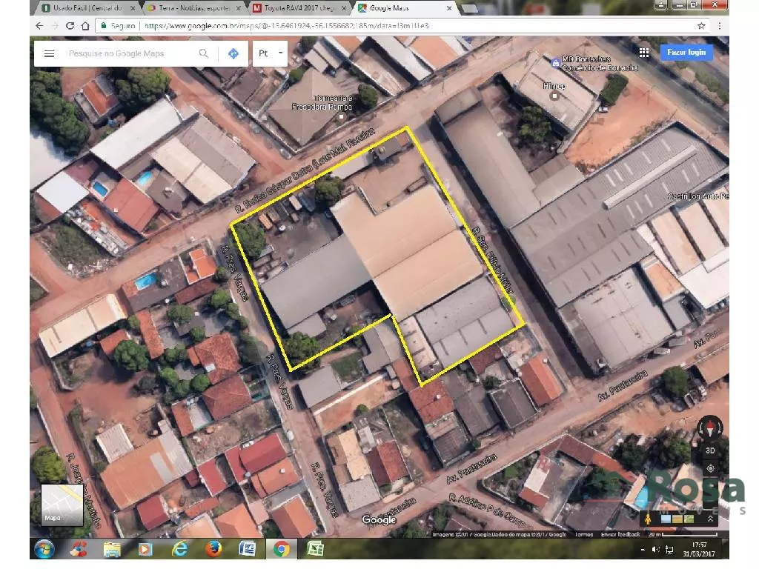Open the Google apps grid
Viewport: 759px width, 569px height.
[x=644, y=53]
